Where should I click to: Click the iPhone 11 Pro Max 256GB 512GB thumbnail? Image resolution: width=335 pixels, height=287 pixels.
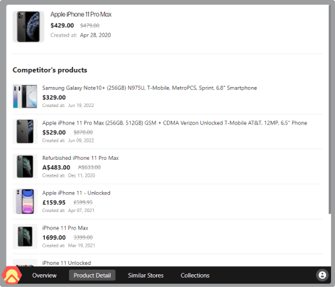pyautogui.click(x=25, y=131)
